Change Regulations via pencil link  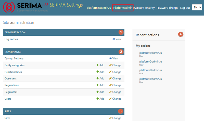[x=115, y=85]
